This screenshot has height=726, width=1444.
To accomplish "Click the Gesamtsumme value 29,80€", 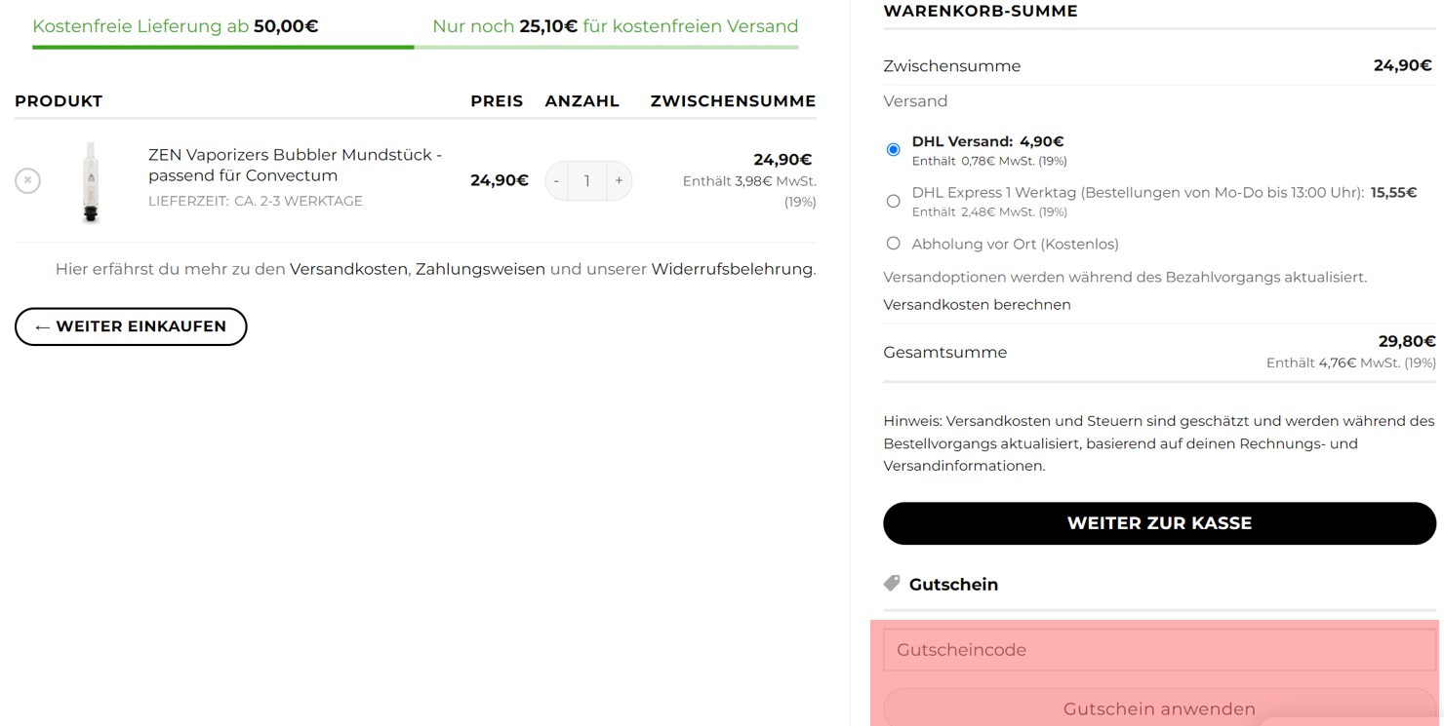I will 1407,341.
